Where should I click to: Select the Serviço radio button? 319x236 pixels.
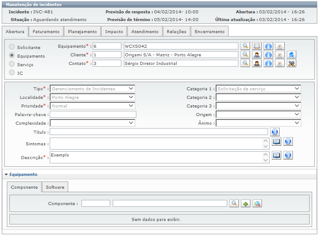(12, 64)
